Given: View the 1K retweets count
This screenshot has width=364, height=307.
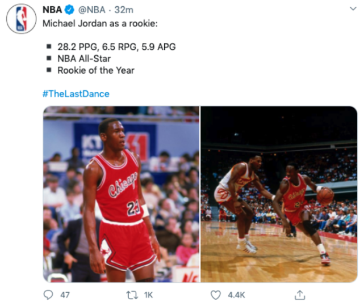Looking at the screenshot, I should [148, 295].
